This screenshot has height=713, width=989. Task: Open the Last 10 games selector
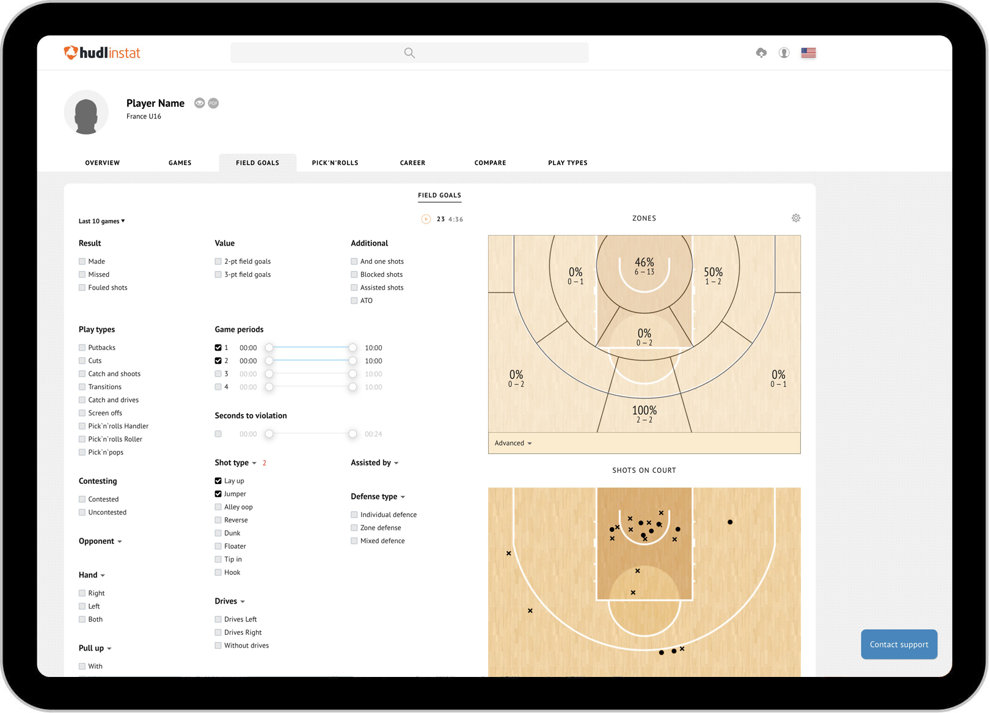(101, 221)
